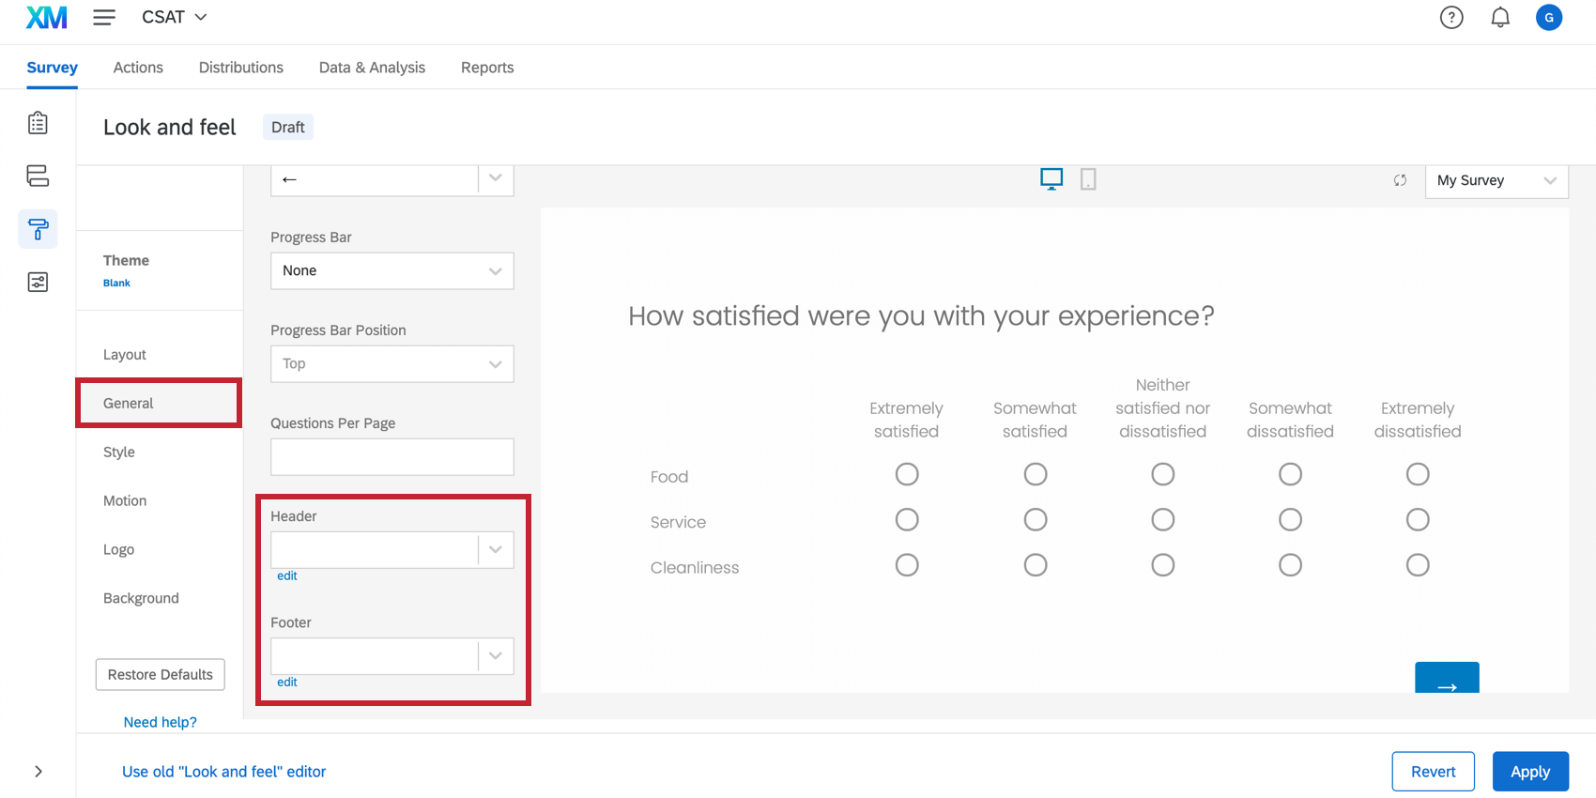1596x798 pixels.
Task: Select Extremely satisfied for Food
Action: click(x=907, y=474)
